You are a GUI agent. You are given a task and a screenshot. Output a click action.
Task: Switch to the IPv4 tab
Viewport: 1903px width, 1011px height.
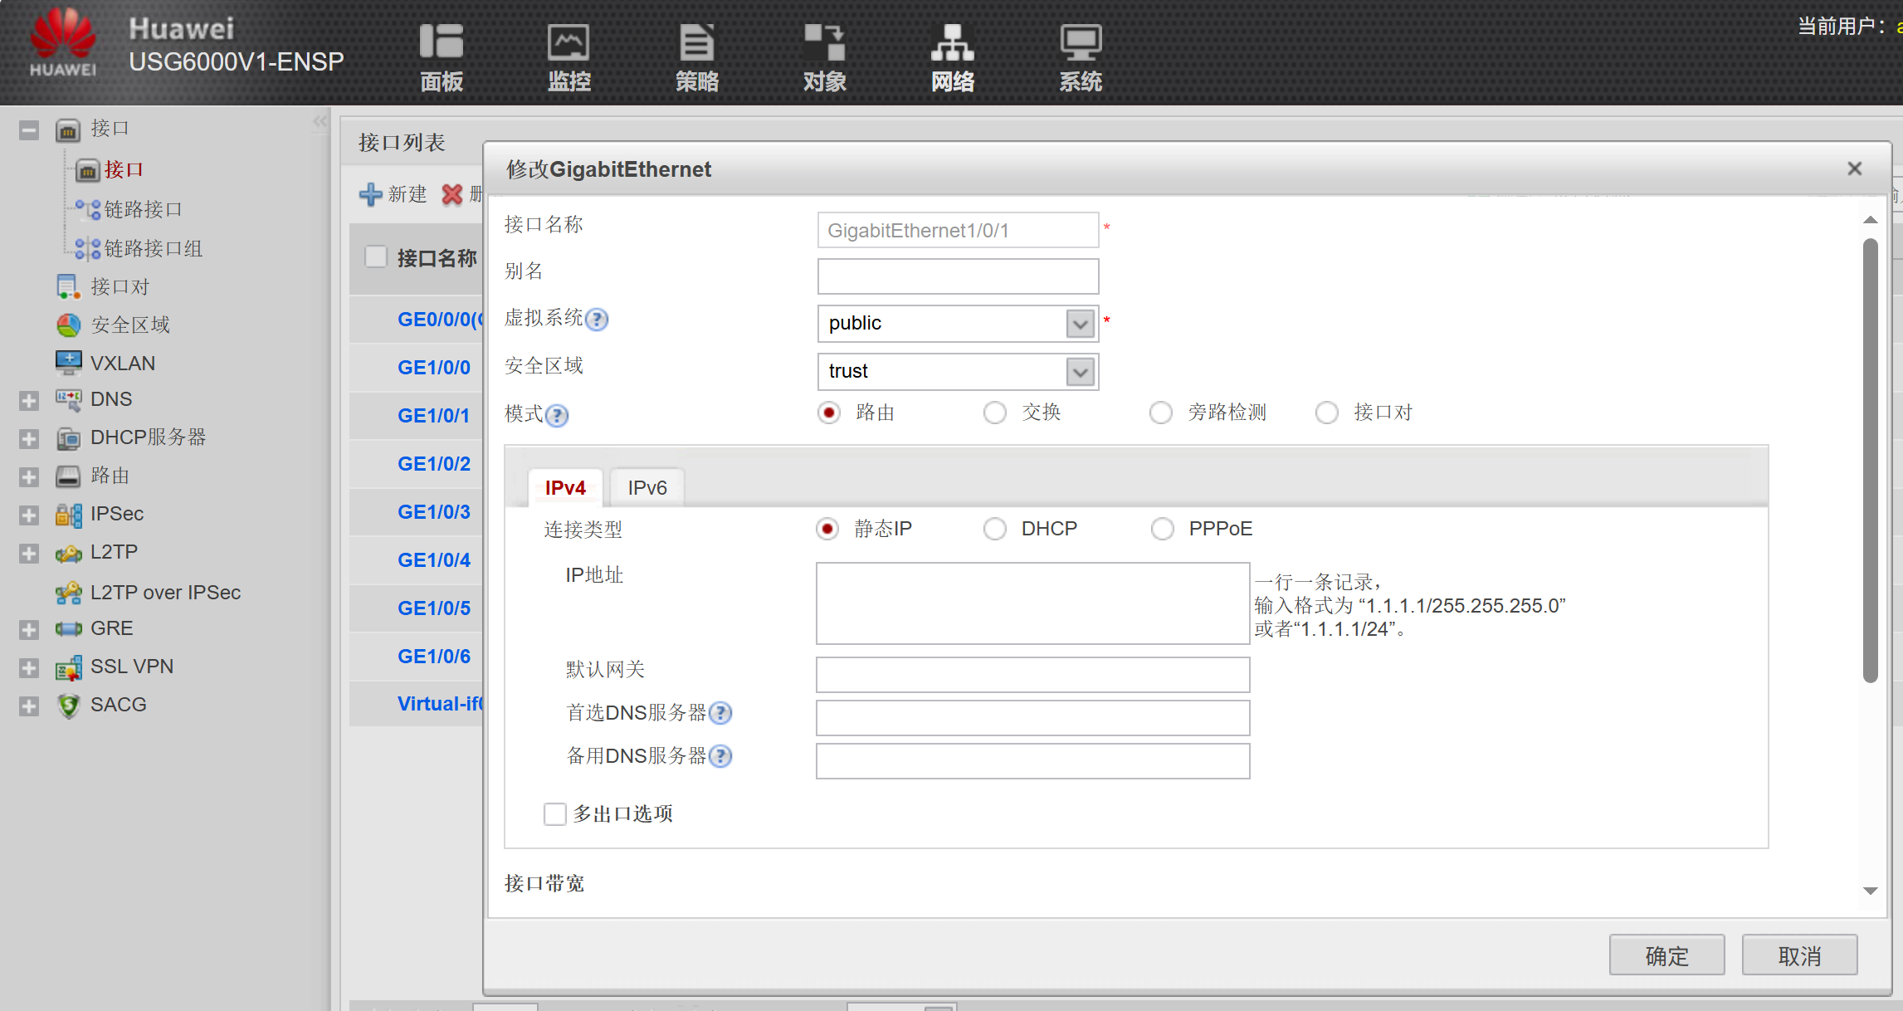pyautogui.click(x=565, y=487)
